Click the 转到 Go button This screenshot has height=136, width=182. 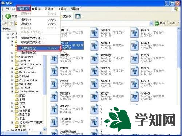tap(160, 23)
